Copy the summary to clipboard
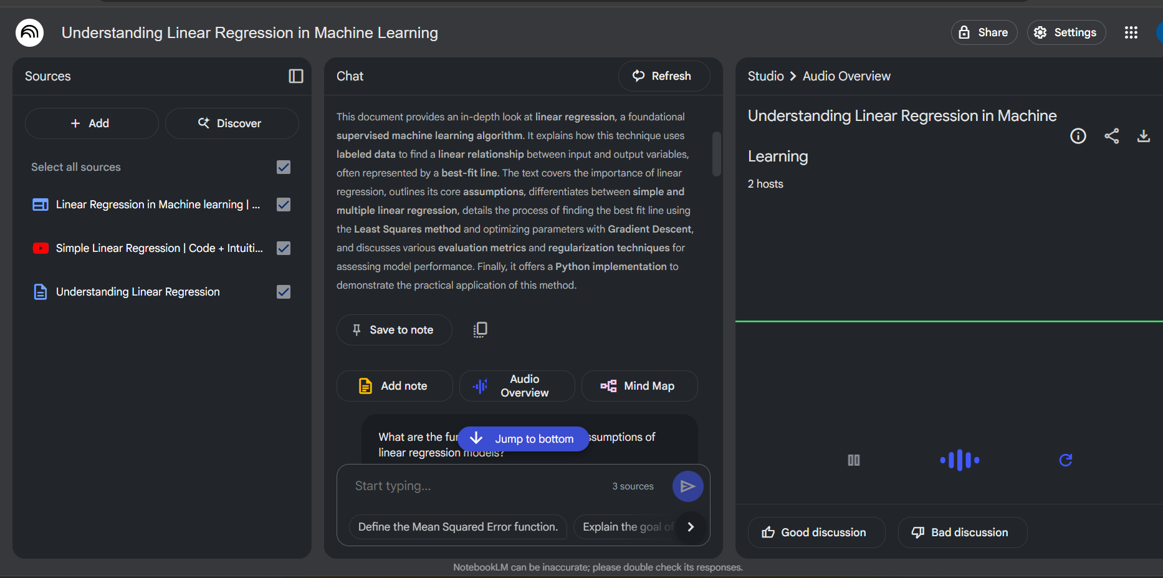Viewport: 1163px width, 578px height. pyautogui.click(x=480, y=330)
